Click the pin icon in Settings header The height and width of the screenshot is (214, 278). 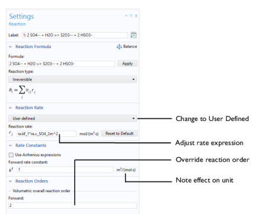(136, 16)
